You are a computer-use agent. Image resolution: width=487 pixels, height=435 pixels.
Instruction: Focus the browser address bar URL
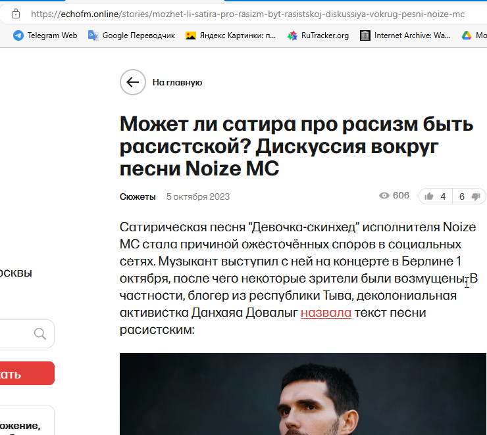point(247,14)
